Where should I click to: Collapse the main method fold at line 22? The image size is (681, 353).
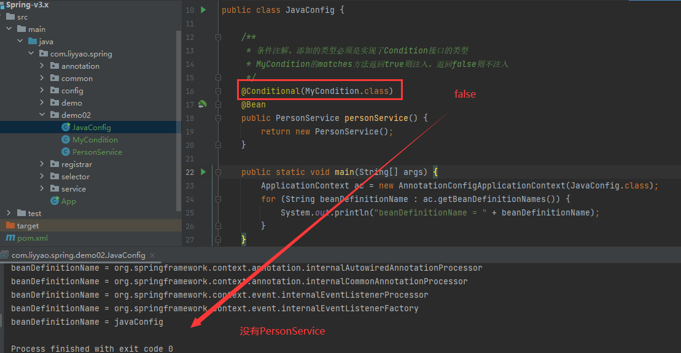click(x=219, y=173)
